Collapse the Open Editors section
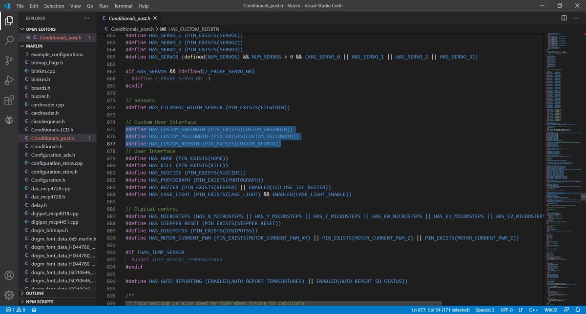 tap(41, 29)
